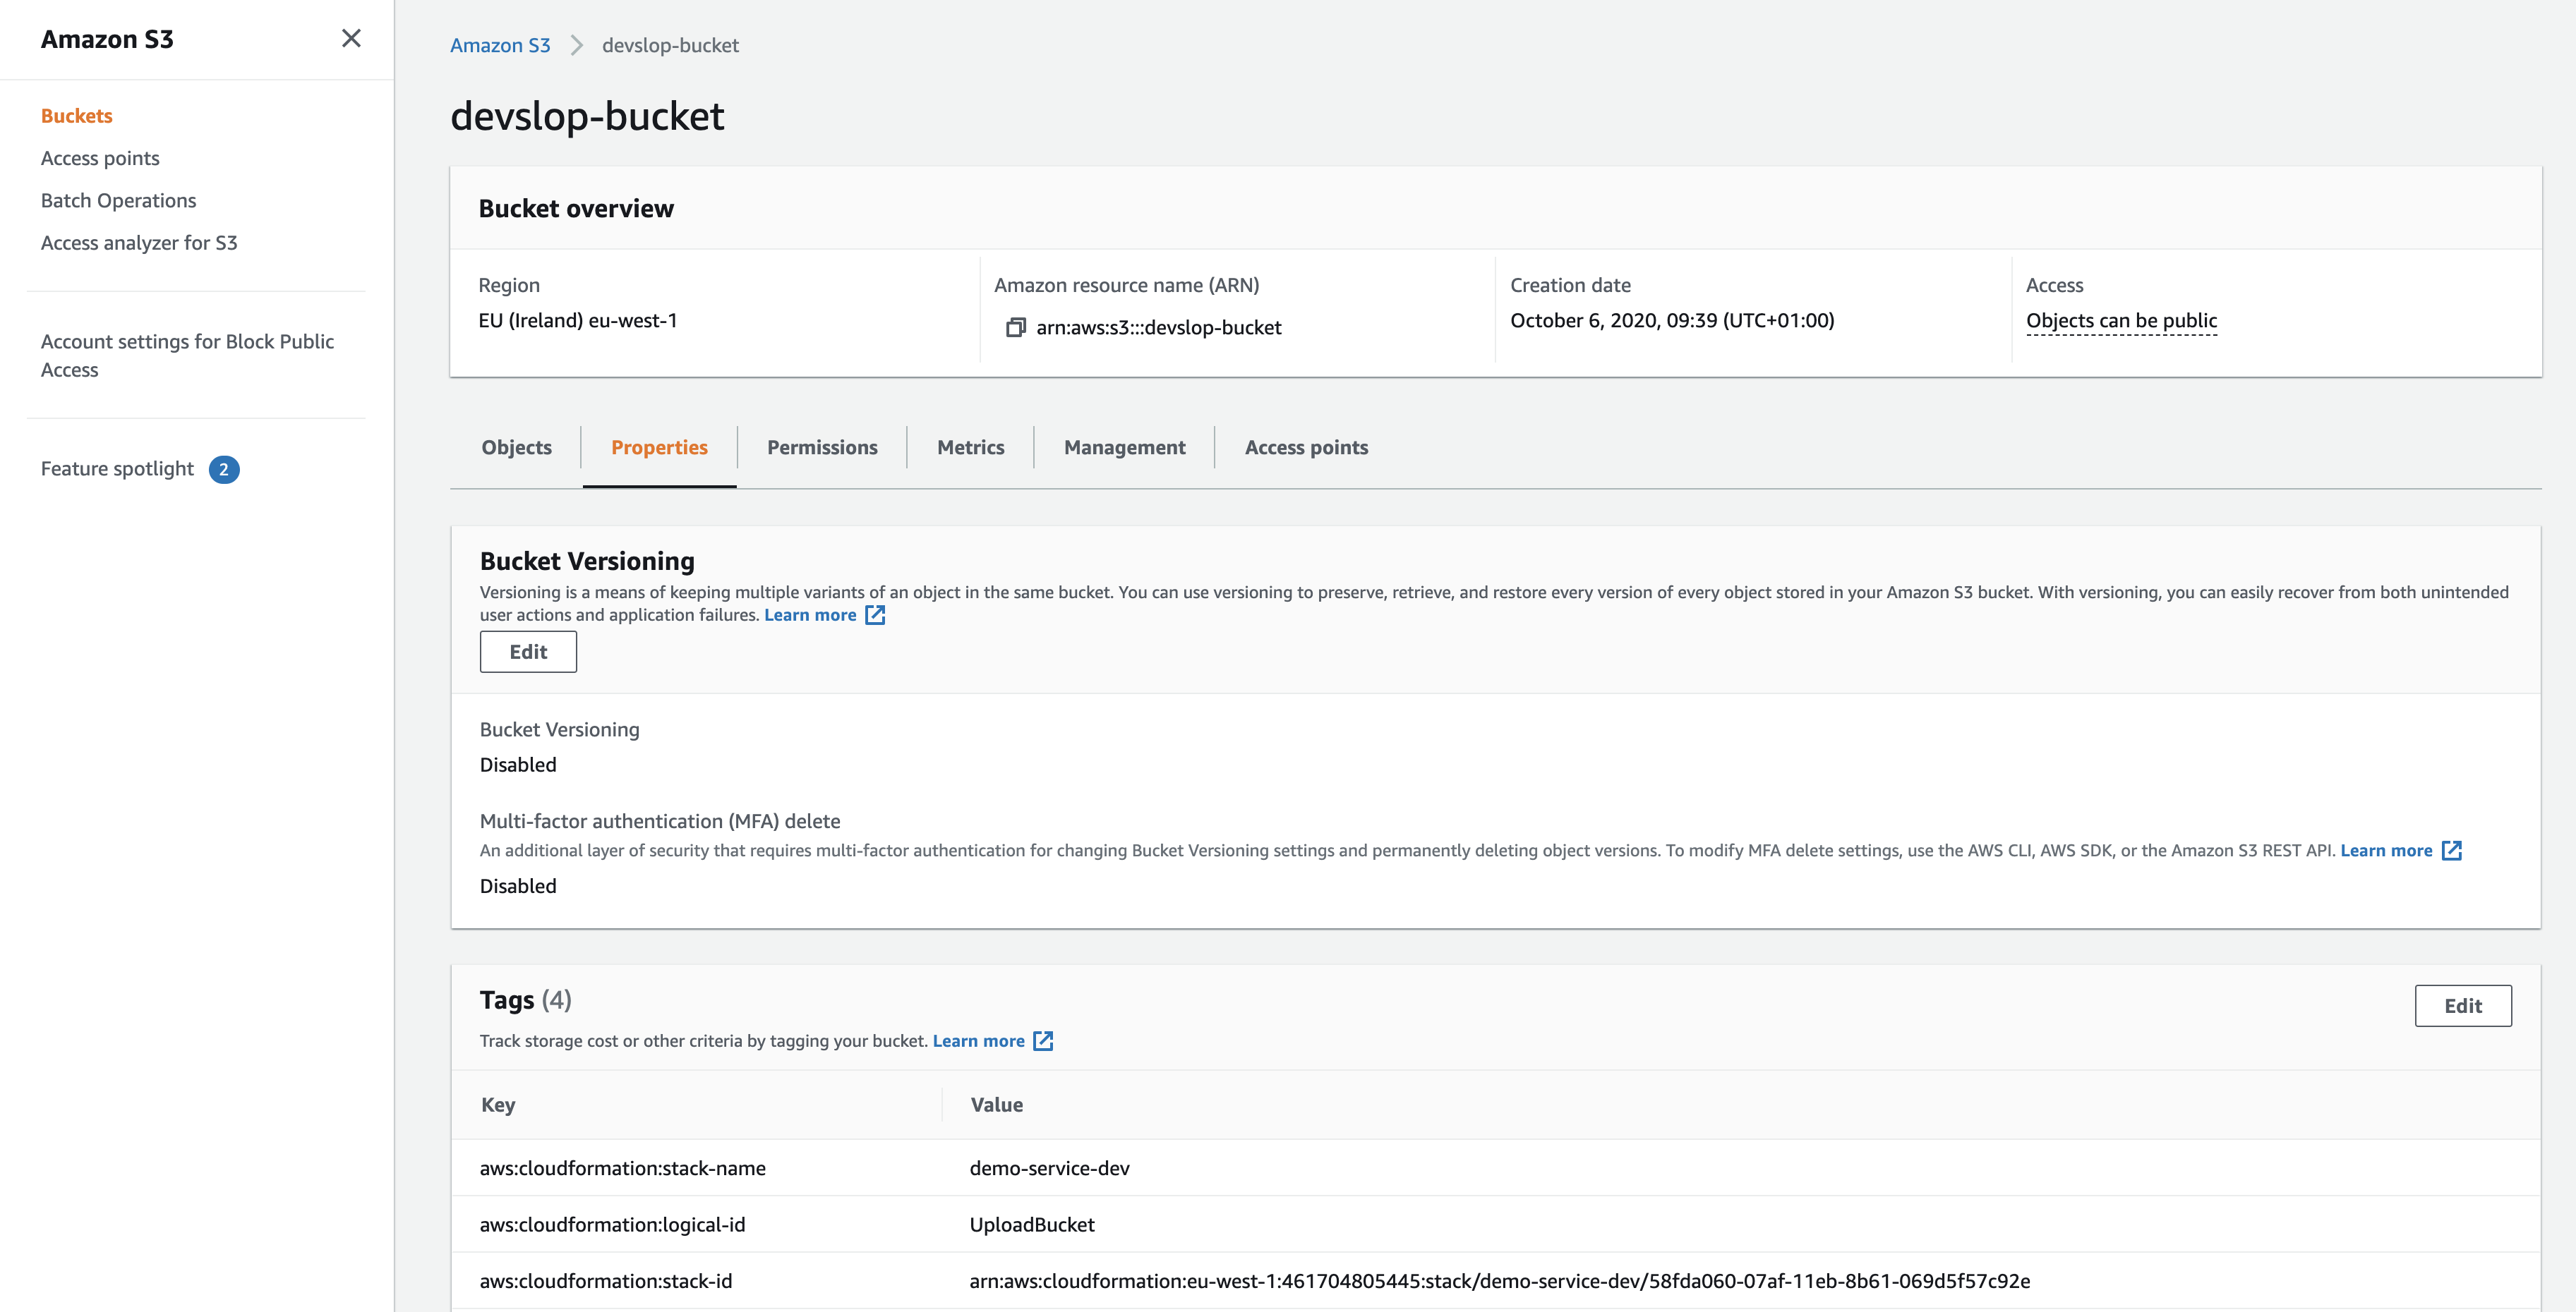The image size is (2576, 1312).
Task: Click the Tags (4) heading
Action: coord(525,1000)
